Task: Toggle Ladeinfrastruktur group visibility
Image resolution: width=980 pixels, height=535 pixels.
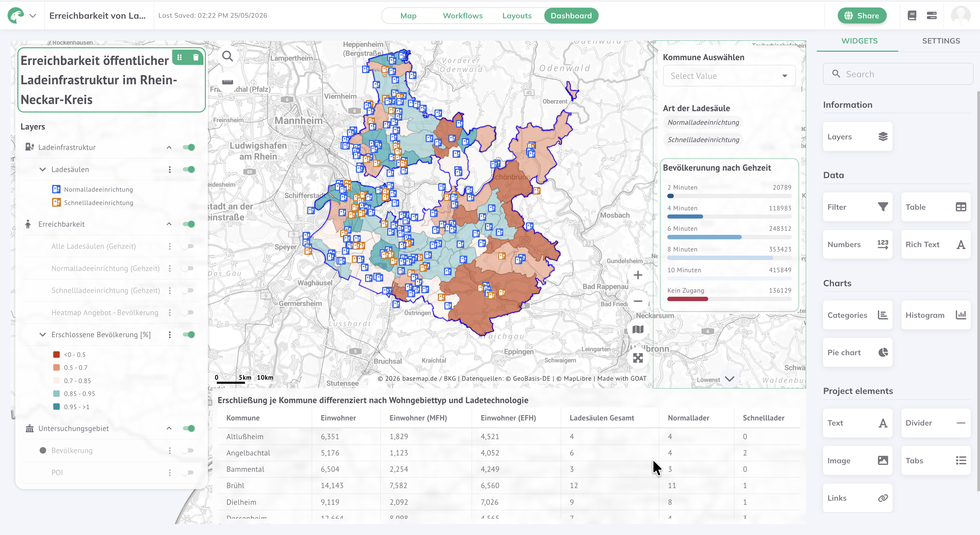Action: (189, 148)
